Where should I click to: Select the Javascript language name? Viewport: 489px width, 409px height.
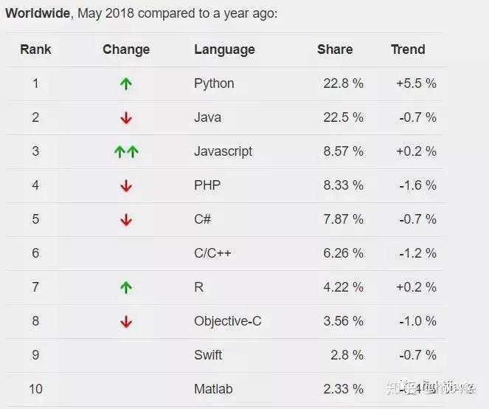coord(223,151)
